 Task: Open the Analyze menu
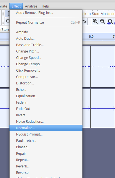pyautogui.click(x=31, y=6)
